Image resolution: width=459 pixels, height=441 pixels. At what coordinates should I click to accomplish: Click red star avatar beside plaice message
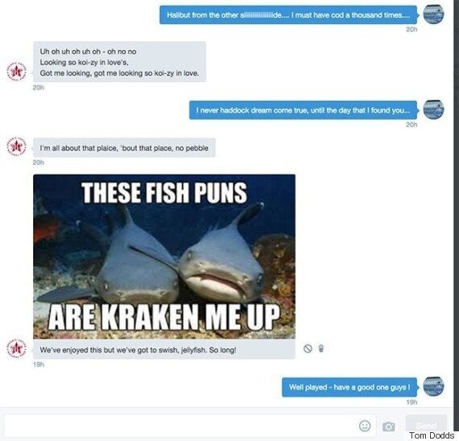pyautogui.click(x=17, y=146)
